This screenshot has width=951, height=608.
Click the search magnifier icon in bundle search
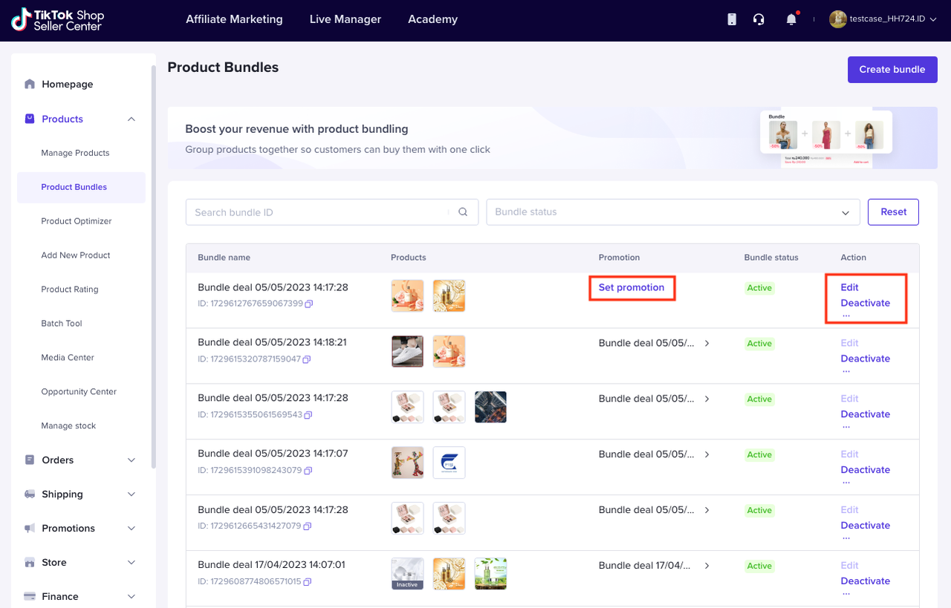coord(463,212)
